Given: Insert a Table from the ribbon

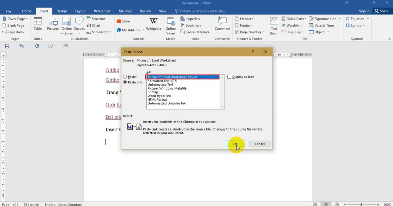Looking at the screenshot, I should pos(37,25).
